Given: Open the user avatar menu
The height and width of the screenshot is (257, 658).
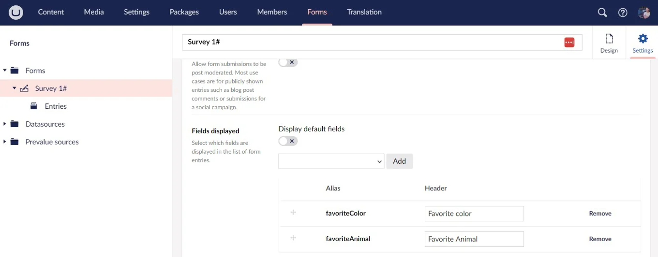Looking at the screenshot, I should 644,13.
